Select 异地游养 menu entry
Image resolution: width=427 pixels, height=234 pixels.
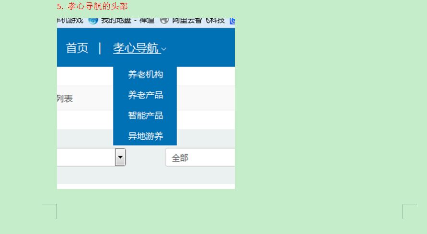pyautogui.click(x=145, y=136)
